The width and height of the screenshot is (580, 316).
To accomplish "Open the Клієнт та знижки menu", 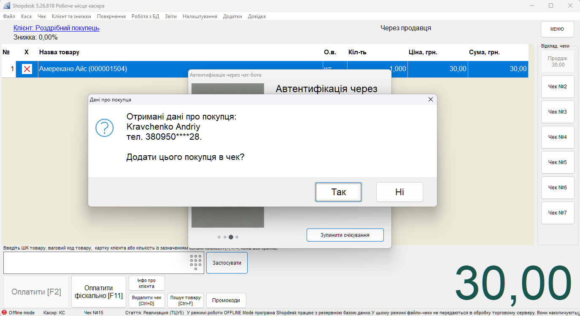I will tap(71, 16).
